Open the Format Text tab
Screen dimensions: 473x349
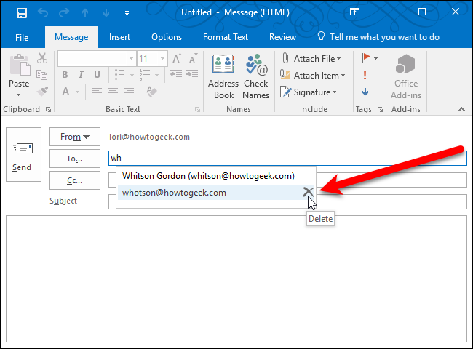pos(225,37)
